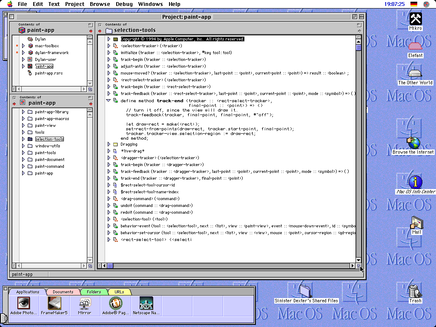The image size is (436, 327).
Task: Click the red link arrow left of selection-tools
Action: pos(100,31)
